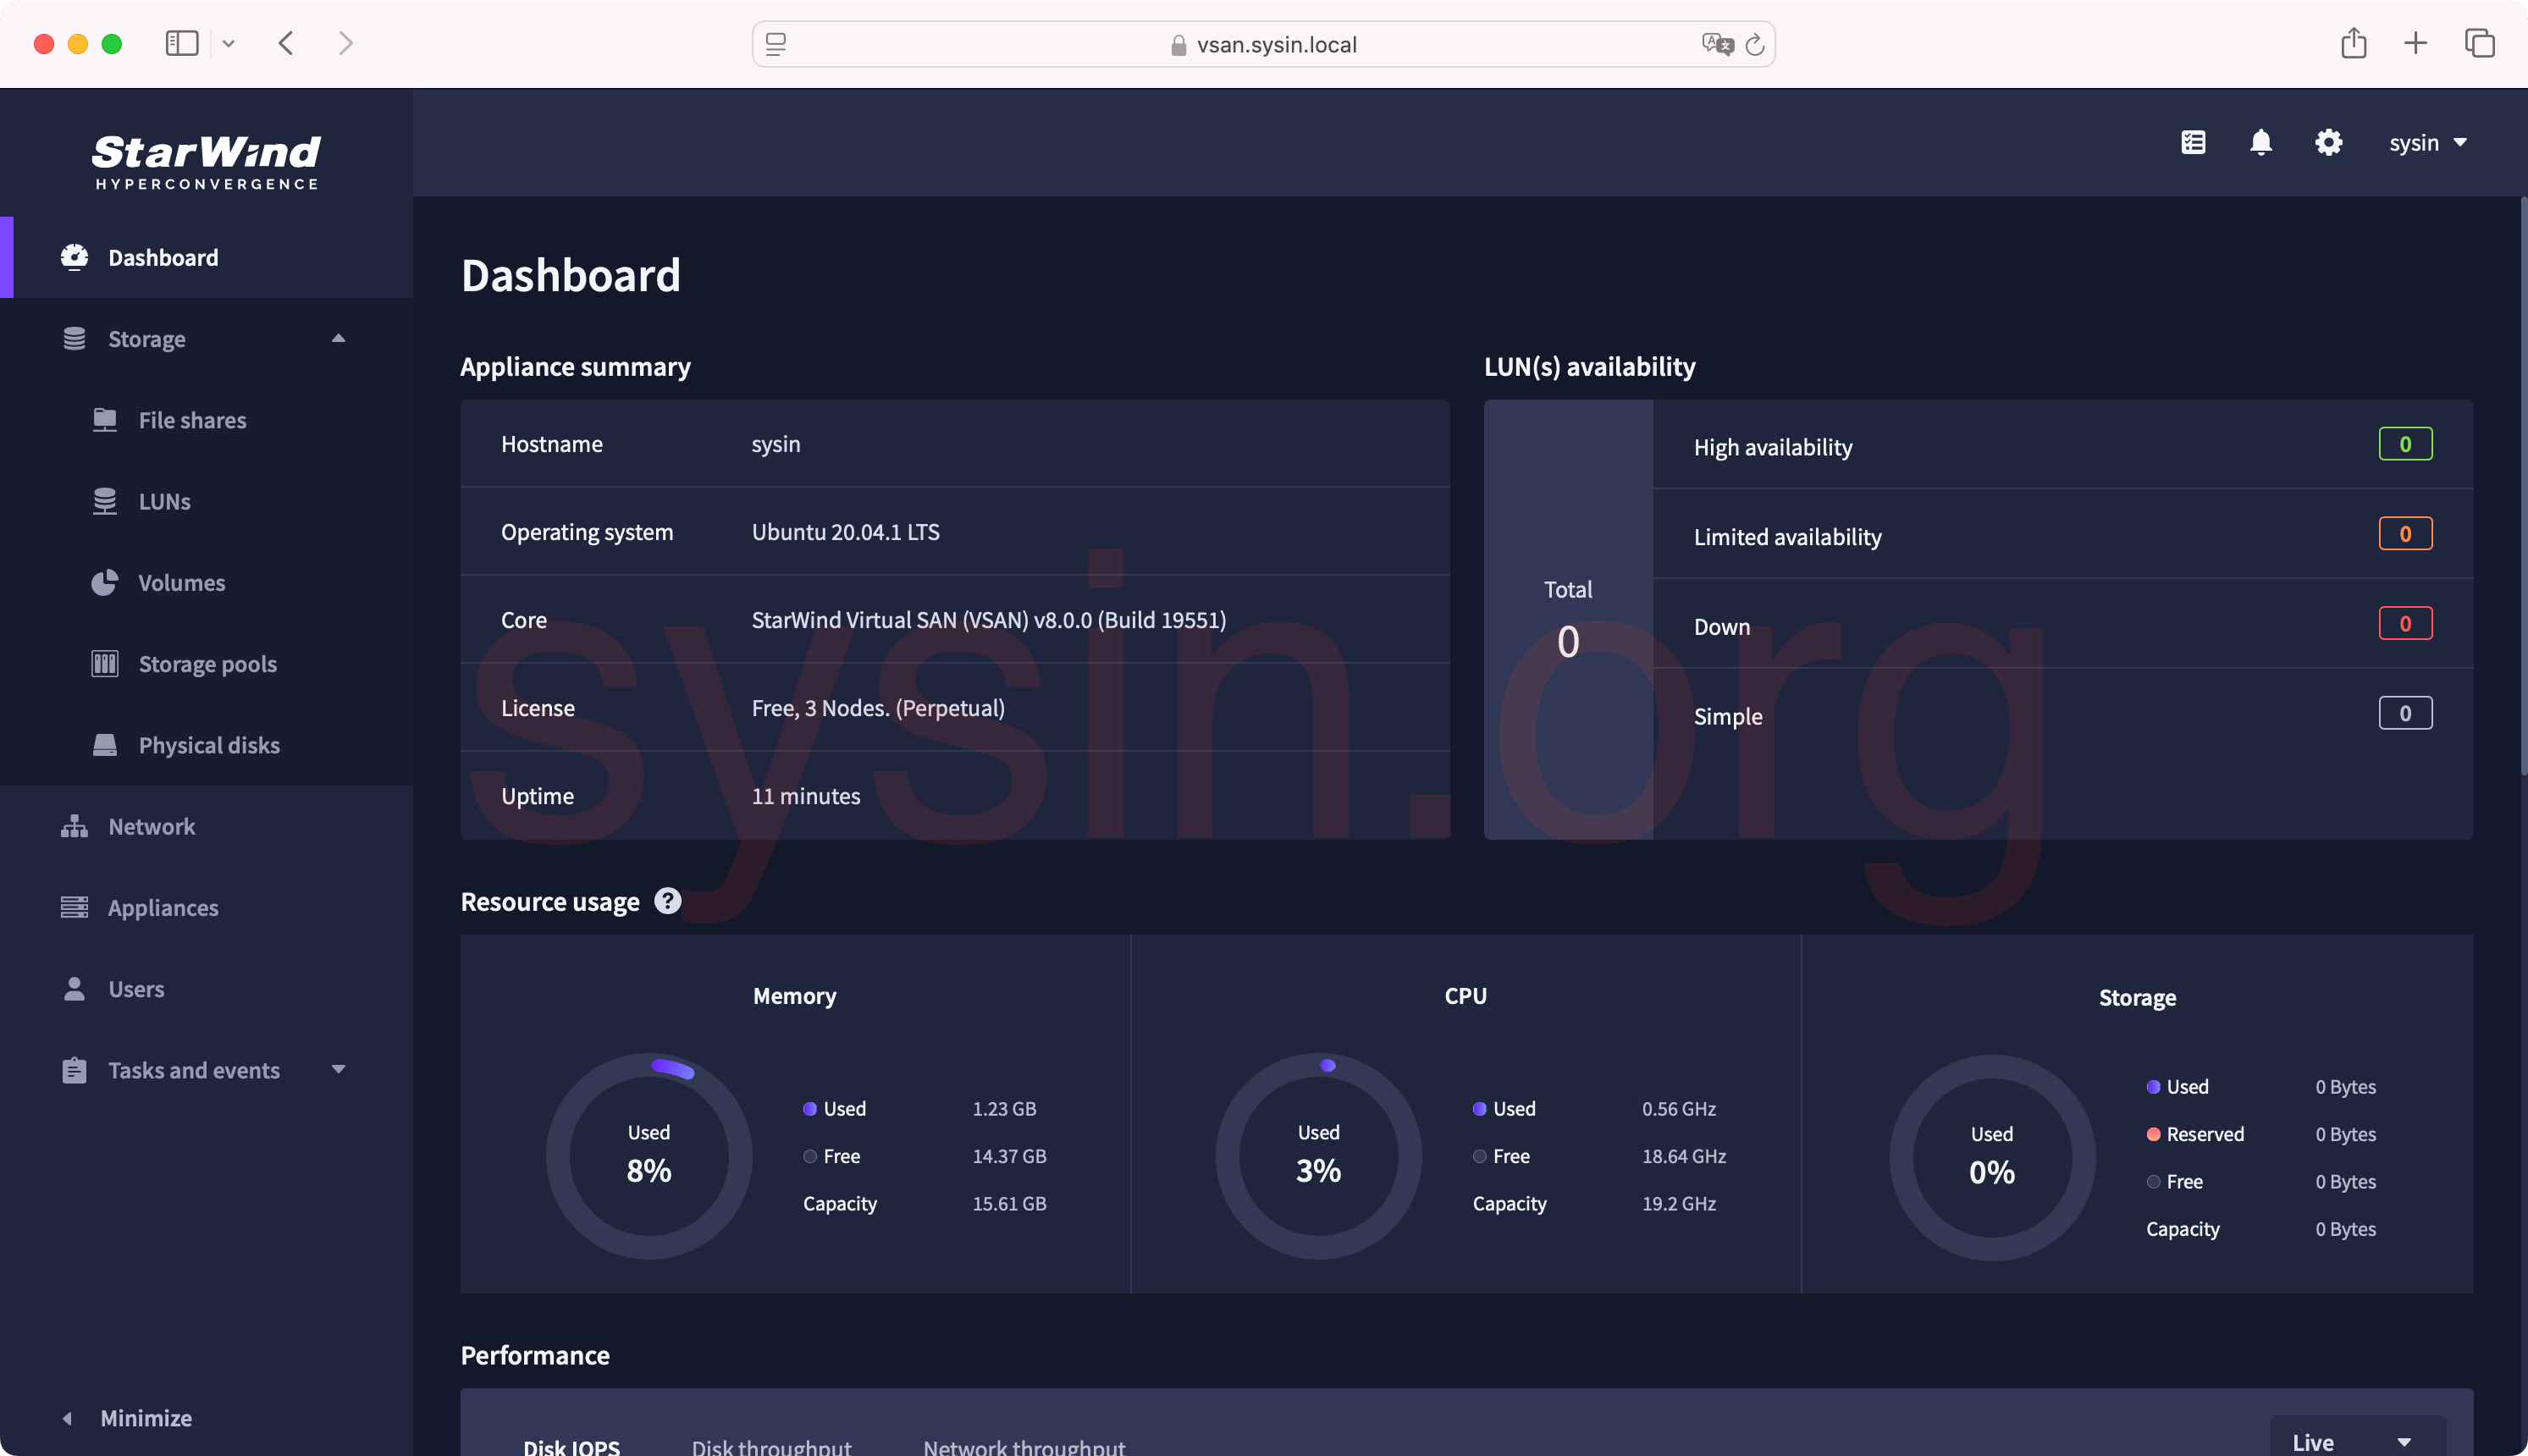
Task: Click the Resource usage help icon
Action: coord(667,901)
